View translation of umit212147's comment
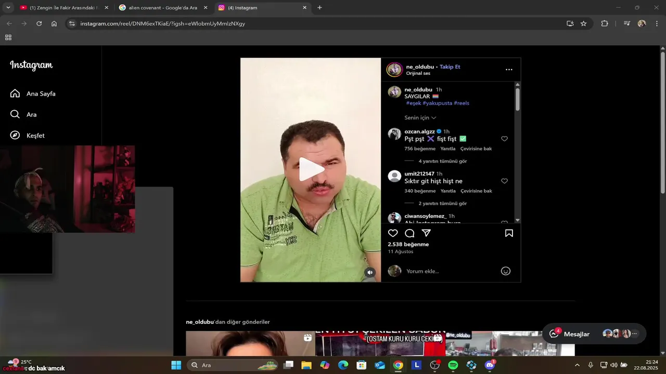The height and width of the screenshot is (374, 666). click(476, 191)
